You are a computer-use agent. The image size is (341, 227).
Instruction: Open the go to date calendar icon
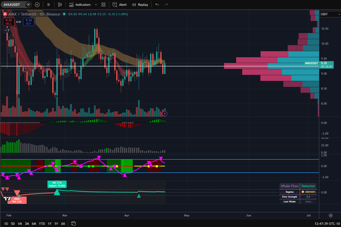tap(73, 223)
